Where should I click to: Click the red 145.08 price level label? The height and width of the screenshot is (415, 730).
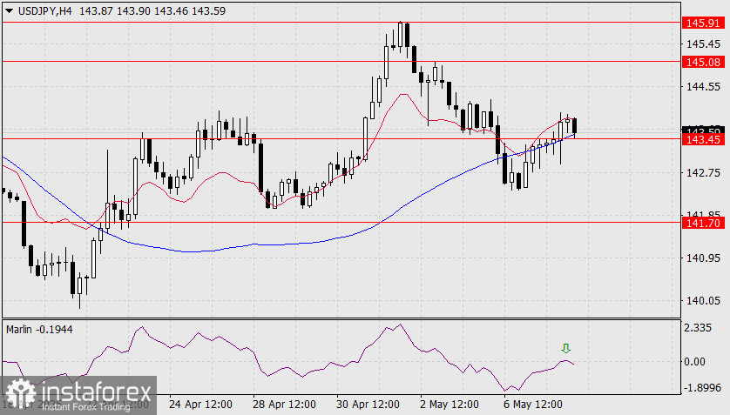point(703,62)
